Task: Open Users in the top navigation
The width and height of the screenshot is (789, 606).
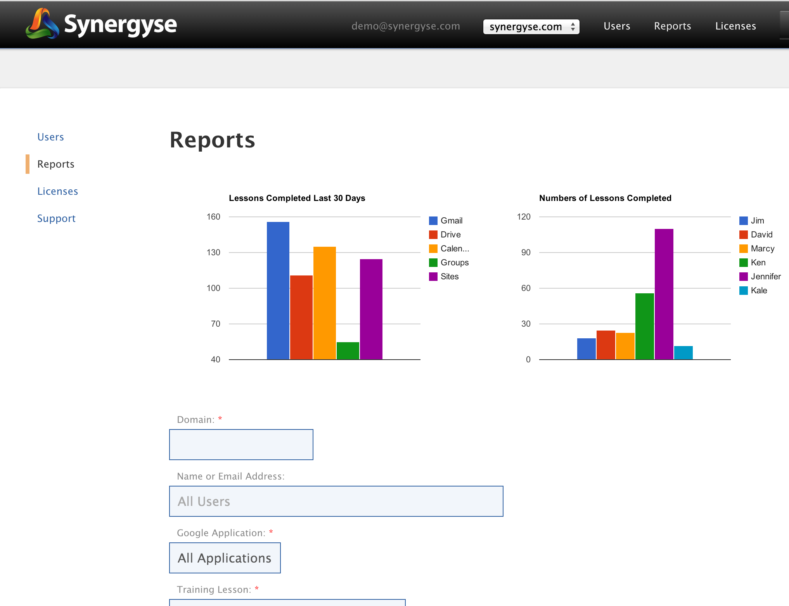Action: coord(616,26)
